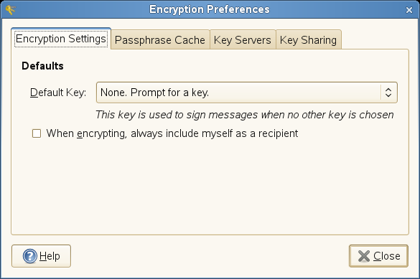Open the Default Key combo box
The height and width of the screenshot is (279, 420).
[x=247, y=93]
